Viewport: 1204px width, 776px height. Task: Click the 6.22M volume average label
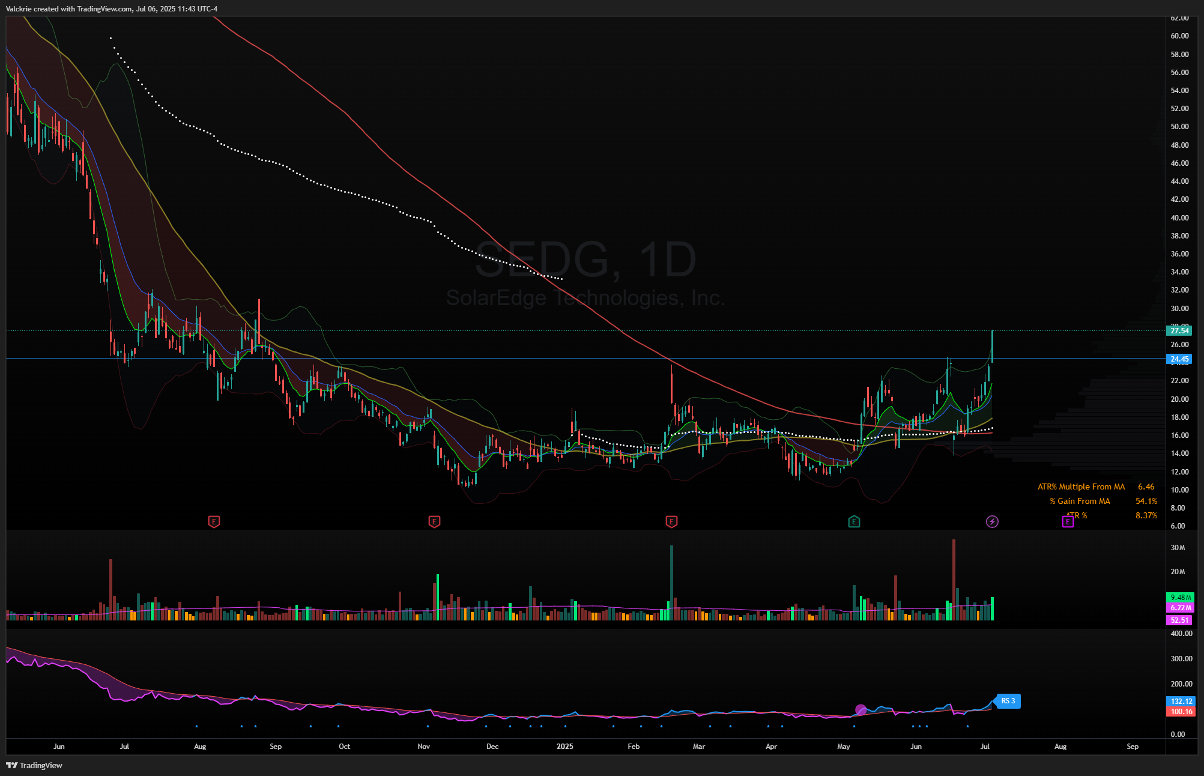(x=1180, y=608)
